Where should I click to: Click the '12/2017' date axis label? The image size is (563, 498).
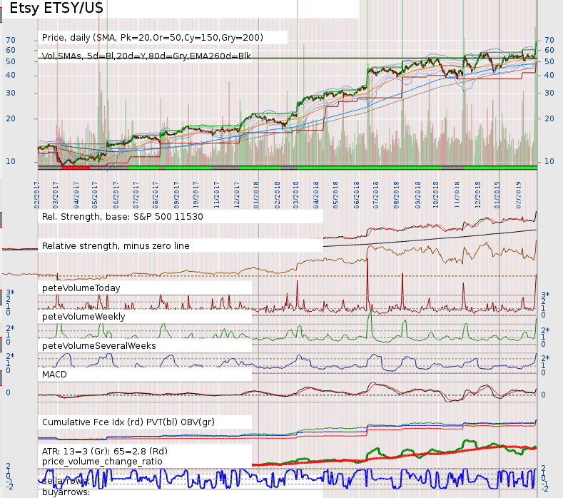(237, 195)
